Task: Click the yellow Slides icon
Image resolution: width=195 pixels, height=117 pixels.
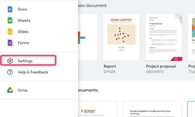Action: click(x=10, y=32)
